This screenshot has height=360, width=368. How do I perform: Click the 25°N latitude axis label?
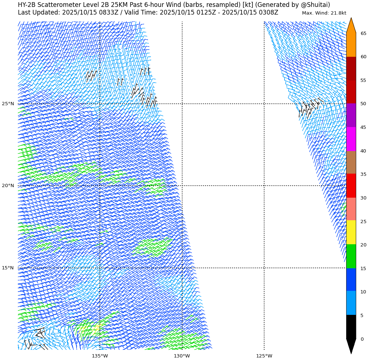pos(8,104)
